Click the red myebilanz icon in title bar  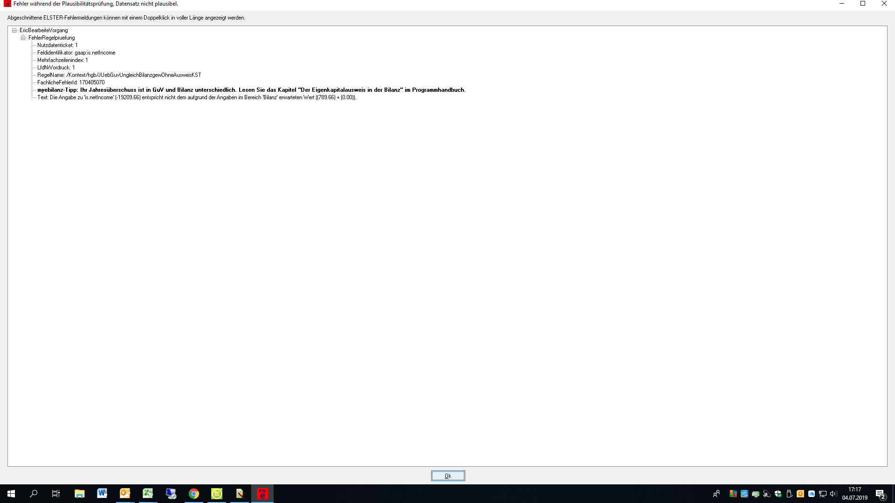pyautogui.click(x=7, y=4)
